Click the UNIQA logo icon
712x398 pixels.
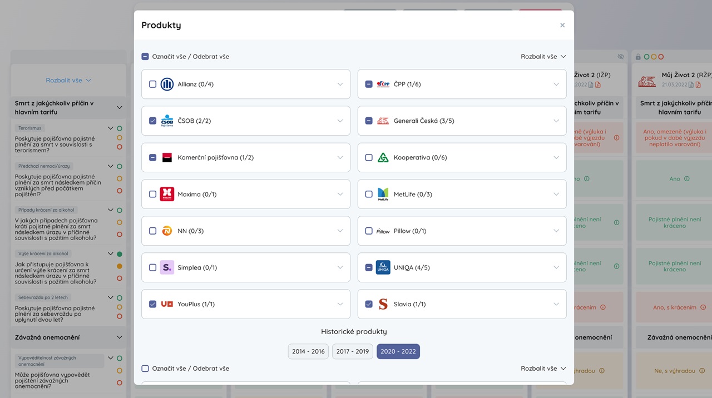pyautogui.click(x=383, y=267)
